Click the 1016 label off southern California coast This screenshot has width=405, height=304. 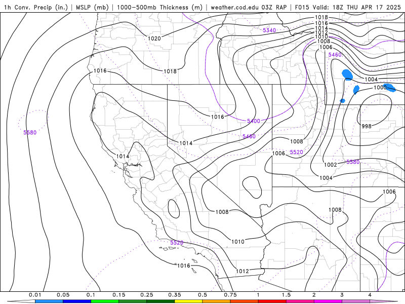pos(184,265)
